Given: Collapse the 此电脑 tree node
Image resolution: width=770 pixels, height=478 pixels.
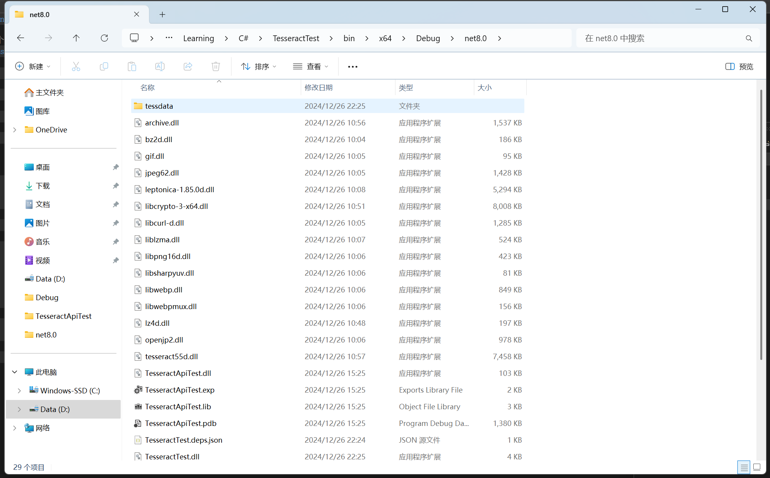Looking at the screenshot, I should pyautogui.click(x=15, y=372).
